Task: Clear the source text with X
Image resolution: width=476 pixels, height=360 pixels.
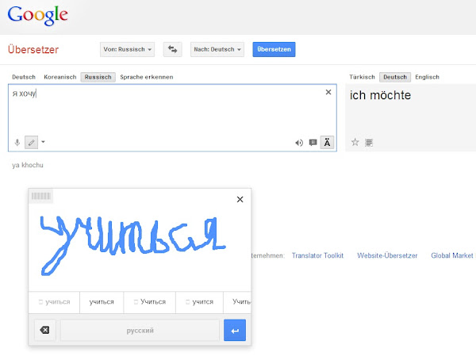Action: [328, 92]
